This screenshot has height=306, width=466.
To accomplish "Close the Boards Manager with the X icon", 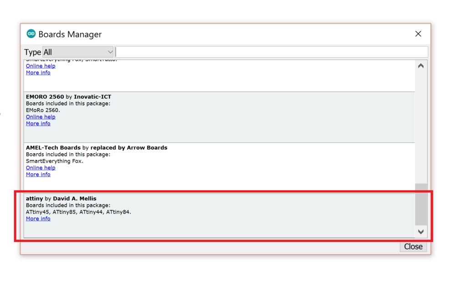I will click(x=418, y=34).
